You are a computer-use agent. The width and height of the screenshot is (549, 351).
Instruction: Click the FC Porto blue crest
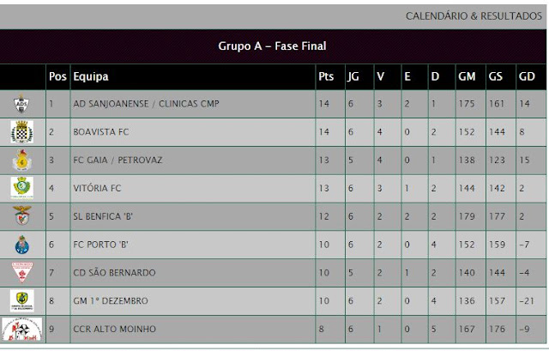click(x=22, y=245)
